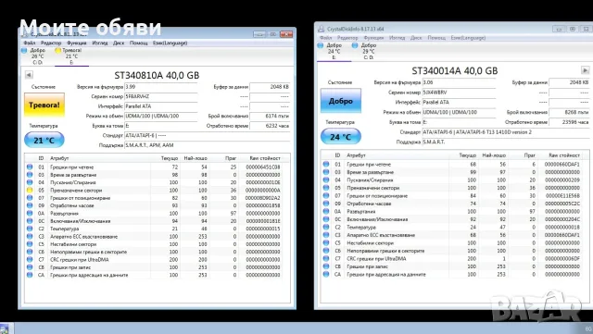Click the power-on count field 8268 пъти
593x334 pixels.
(569, 112)
